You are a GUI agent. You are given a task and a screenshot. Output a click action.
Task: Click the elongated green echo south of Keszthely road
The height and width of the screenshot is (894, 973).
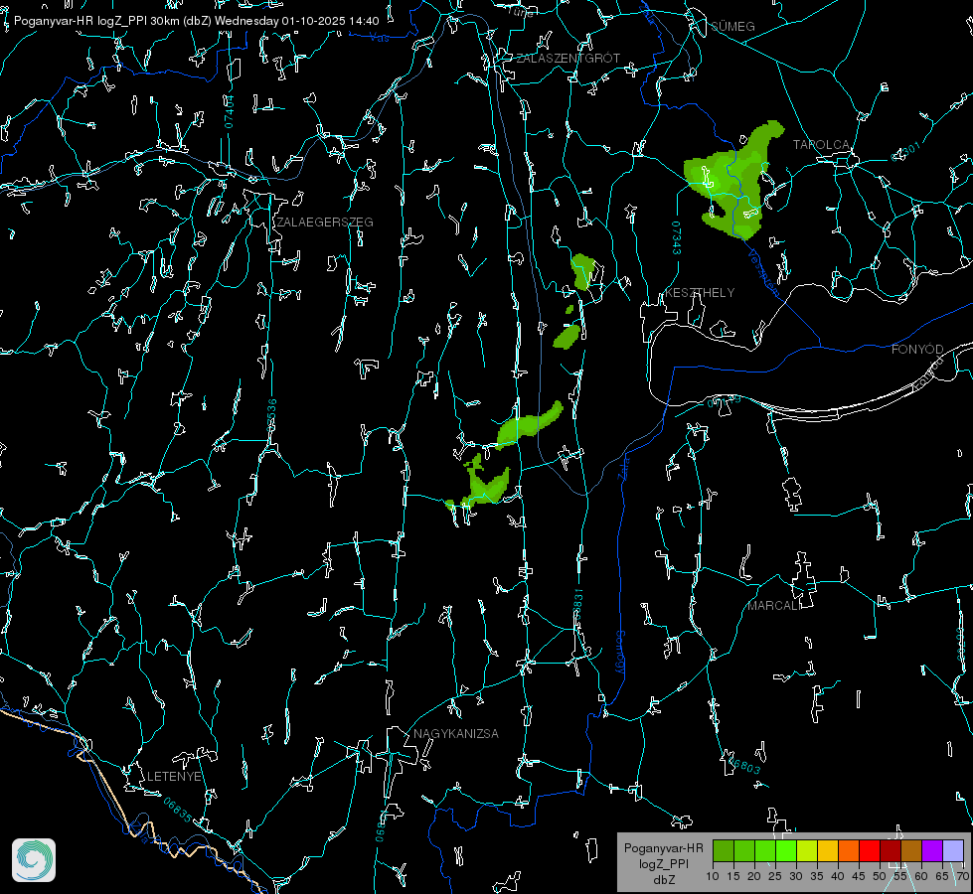[x=529, y=425]
